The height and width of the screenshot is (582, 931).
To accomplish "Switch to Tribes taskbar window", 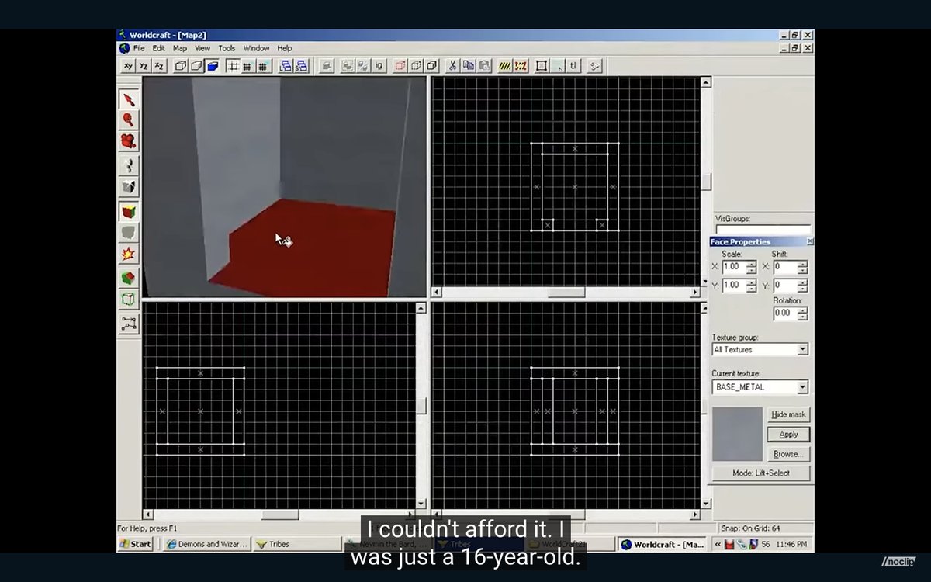I will click(299, 544).
